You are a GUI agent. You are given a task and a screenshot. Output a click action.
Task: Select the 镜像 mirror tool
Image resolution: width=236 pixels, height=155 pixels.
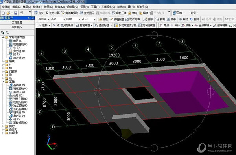(x=171, y=19)
